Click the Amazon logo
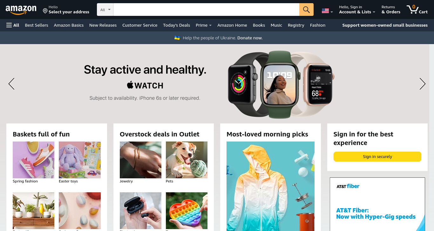 click(x=21, y=10)
